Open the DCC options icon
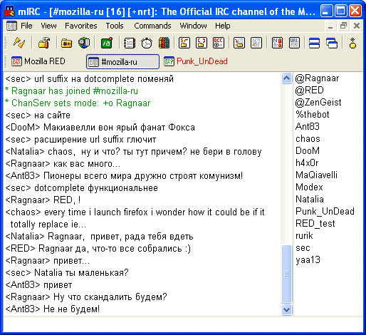Image resolution: width=366 pixels, height=335 pixels. pyautogui.click(x=219, y=43)
